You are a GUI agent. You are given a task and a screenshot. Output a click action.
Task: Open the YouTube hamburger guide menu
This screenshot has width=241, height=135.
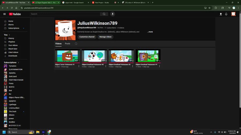5,14
